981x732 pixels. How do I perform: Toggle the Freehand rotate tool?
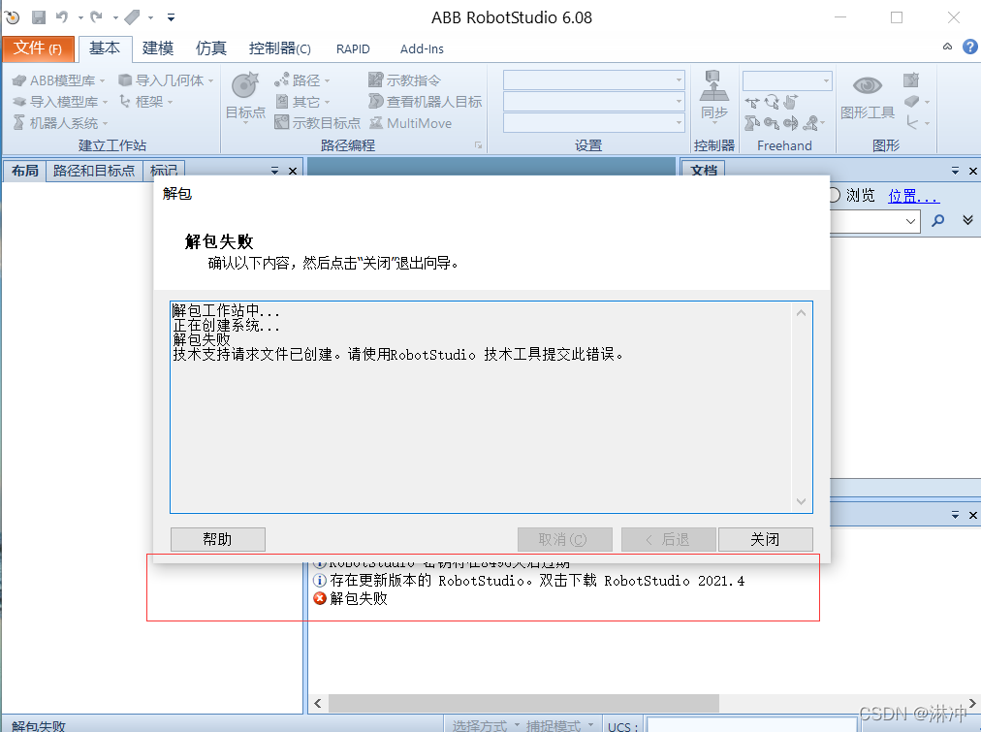click(x=772, y=100)
